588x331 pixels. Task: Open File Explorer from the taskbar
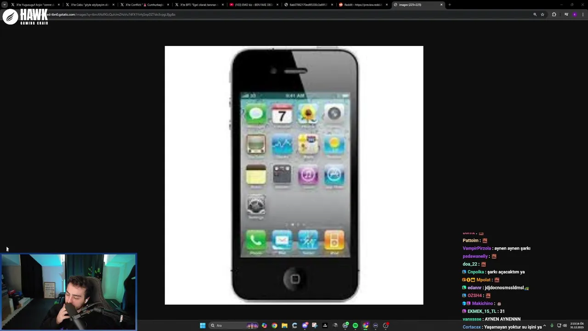284,325
